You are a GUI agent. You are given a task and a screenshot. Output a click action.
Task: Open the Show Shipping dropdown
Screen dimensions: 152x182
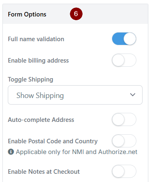tap(75, 95)
